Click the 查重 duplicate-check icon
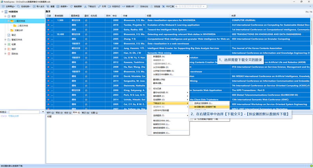 pyautogui.click(x=48, y=6)
